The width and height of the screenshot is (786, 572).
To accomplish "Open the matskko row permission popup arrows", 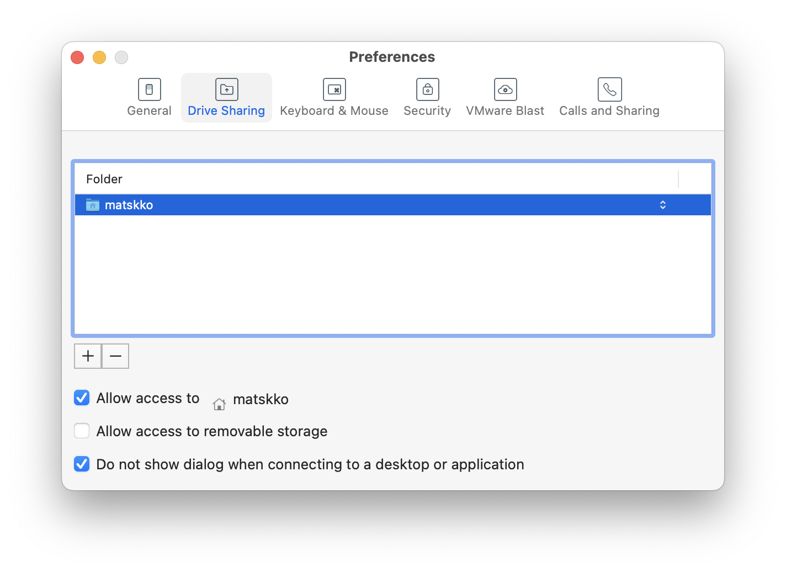I will tap(663, 205).
